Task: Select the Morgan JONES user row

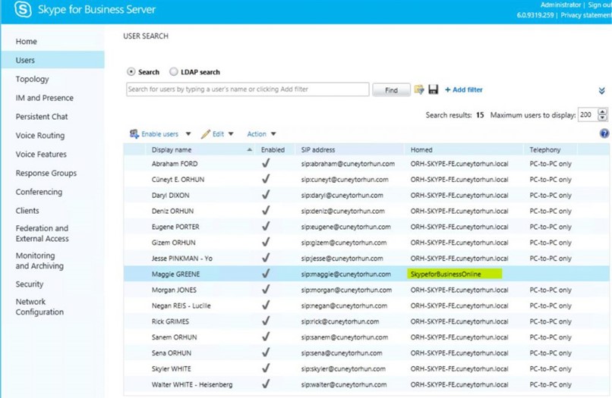Action: point(366,290)
